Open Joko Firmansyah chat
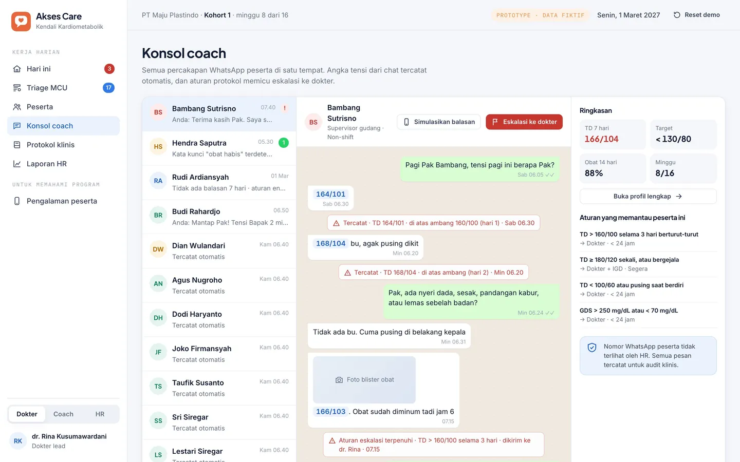The height and width of the screenshot is (462, 740). click(x=219, y=354)
